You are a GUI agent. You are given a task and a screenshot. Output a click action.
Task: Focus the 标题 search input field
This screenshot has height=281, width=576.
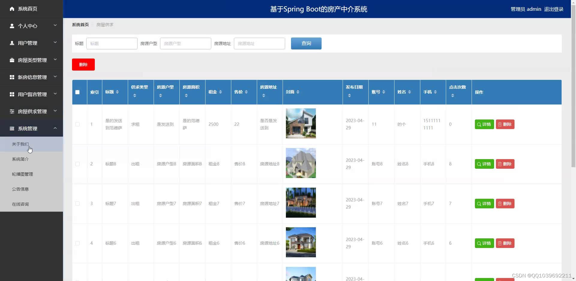tap(112, 44)
